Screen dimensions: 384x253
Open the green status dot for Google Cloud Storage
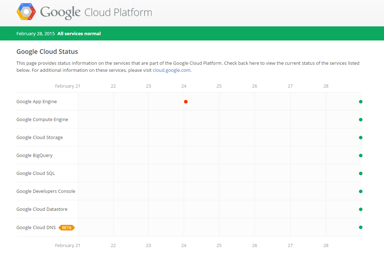pyautogui.click(x=361, y=138)
